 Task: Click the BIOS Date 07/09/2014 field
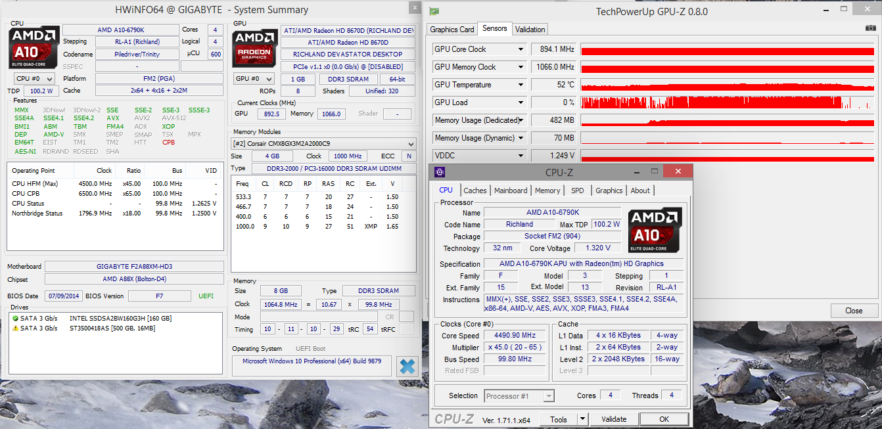pos(64,296)
